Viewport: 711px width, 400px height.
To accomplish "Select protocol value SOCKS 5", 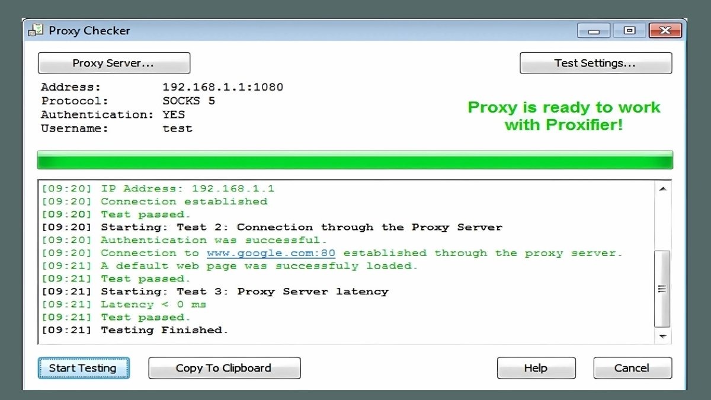I will (188, 101).
